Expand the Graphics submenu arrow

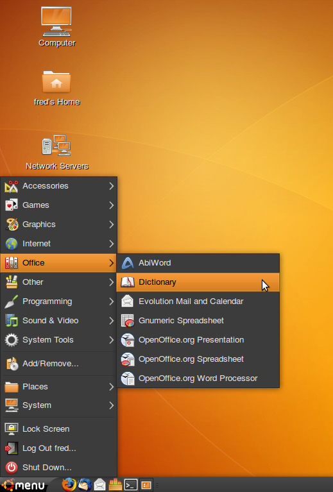point(112,225)
